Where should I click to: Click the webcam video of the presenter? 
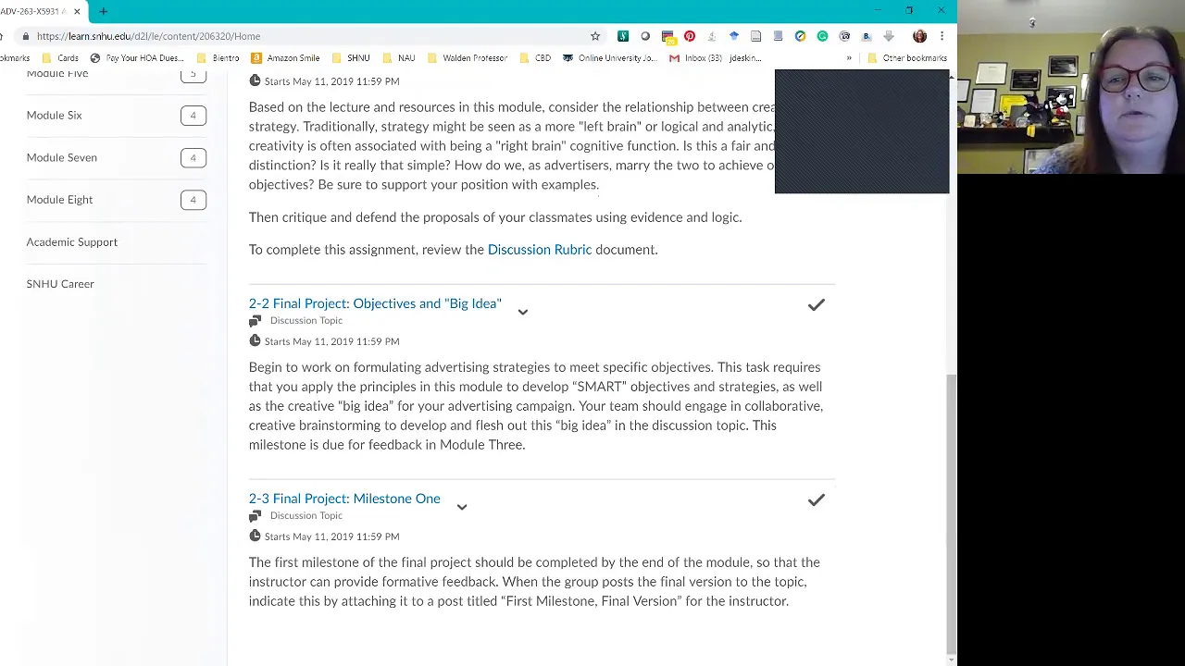[x=1071, y=88]
